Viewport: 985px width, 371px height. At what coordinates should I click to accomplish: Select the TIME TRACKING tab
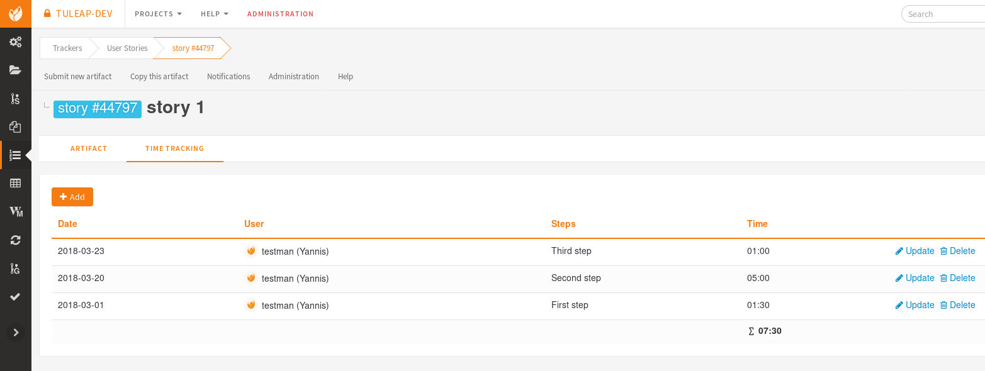174,148
